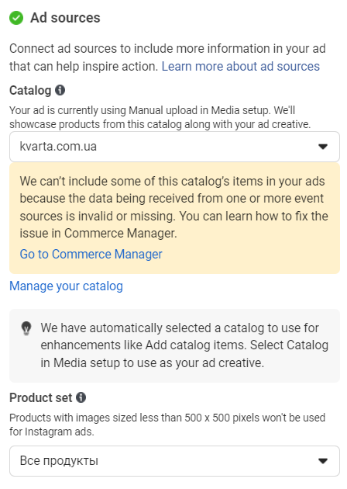Image resolution: width=347 pixels, height=489 pixels.
Task: Open Learn more about ad sources link
Action: 241,67
